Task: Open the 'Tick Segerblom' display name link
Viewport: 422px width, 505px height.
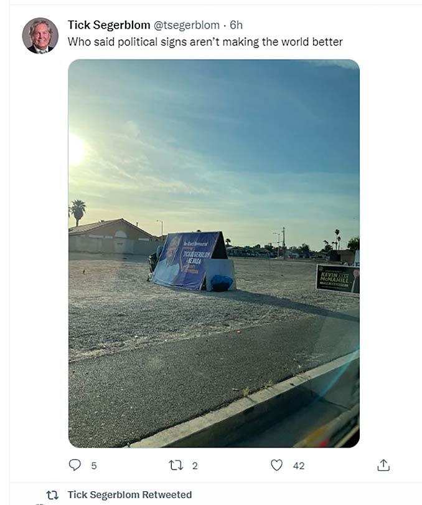Action: tap(109, 25)
